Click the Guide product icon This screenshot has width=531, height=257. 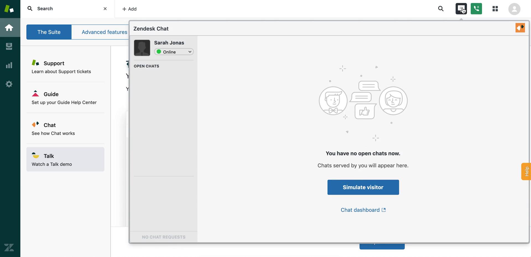[35, 93]
